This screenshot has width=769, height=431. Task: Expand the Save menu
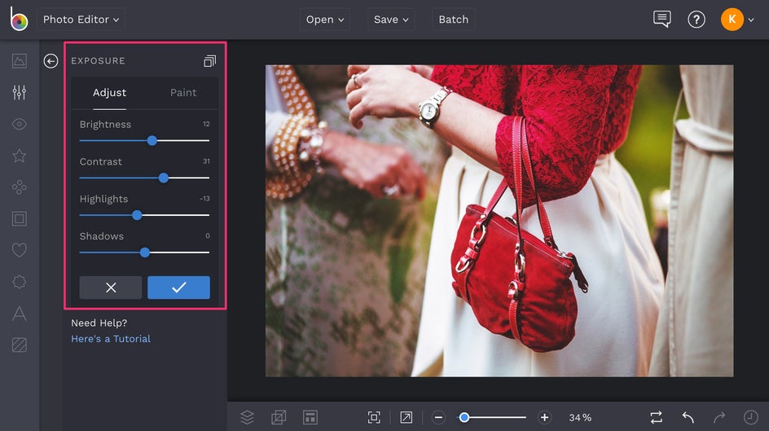click(391, 20)
